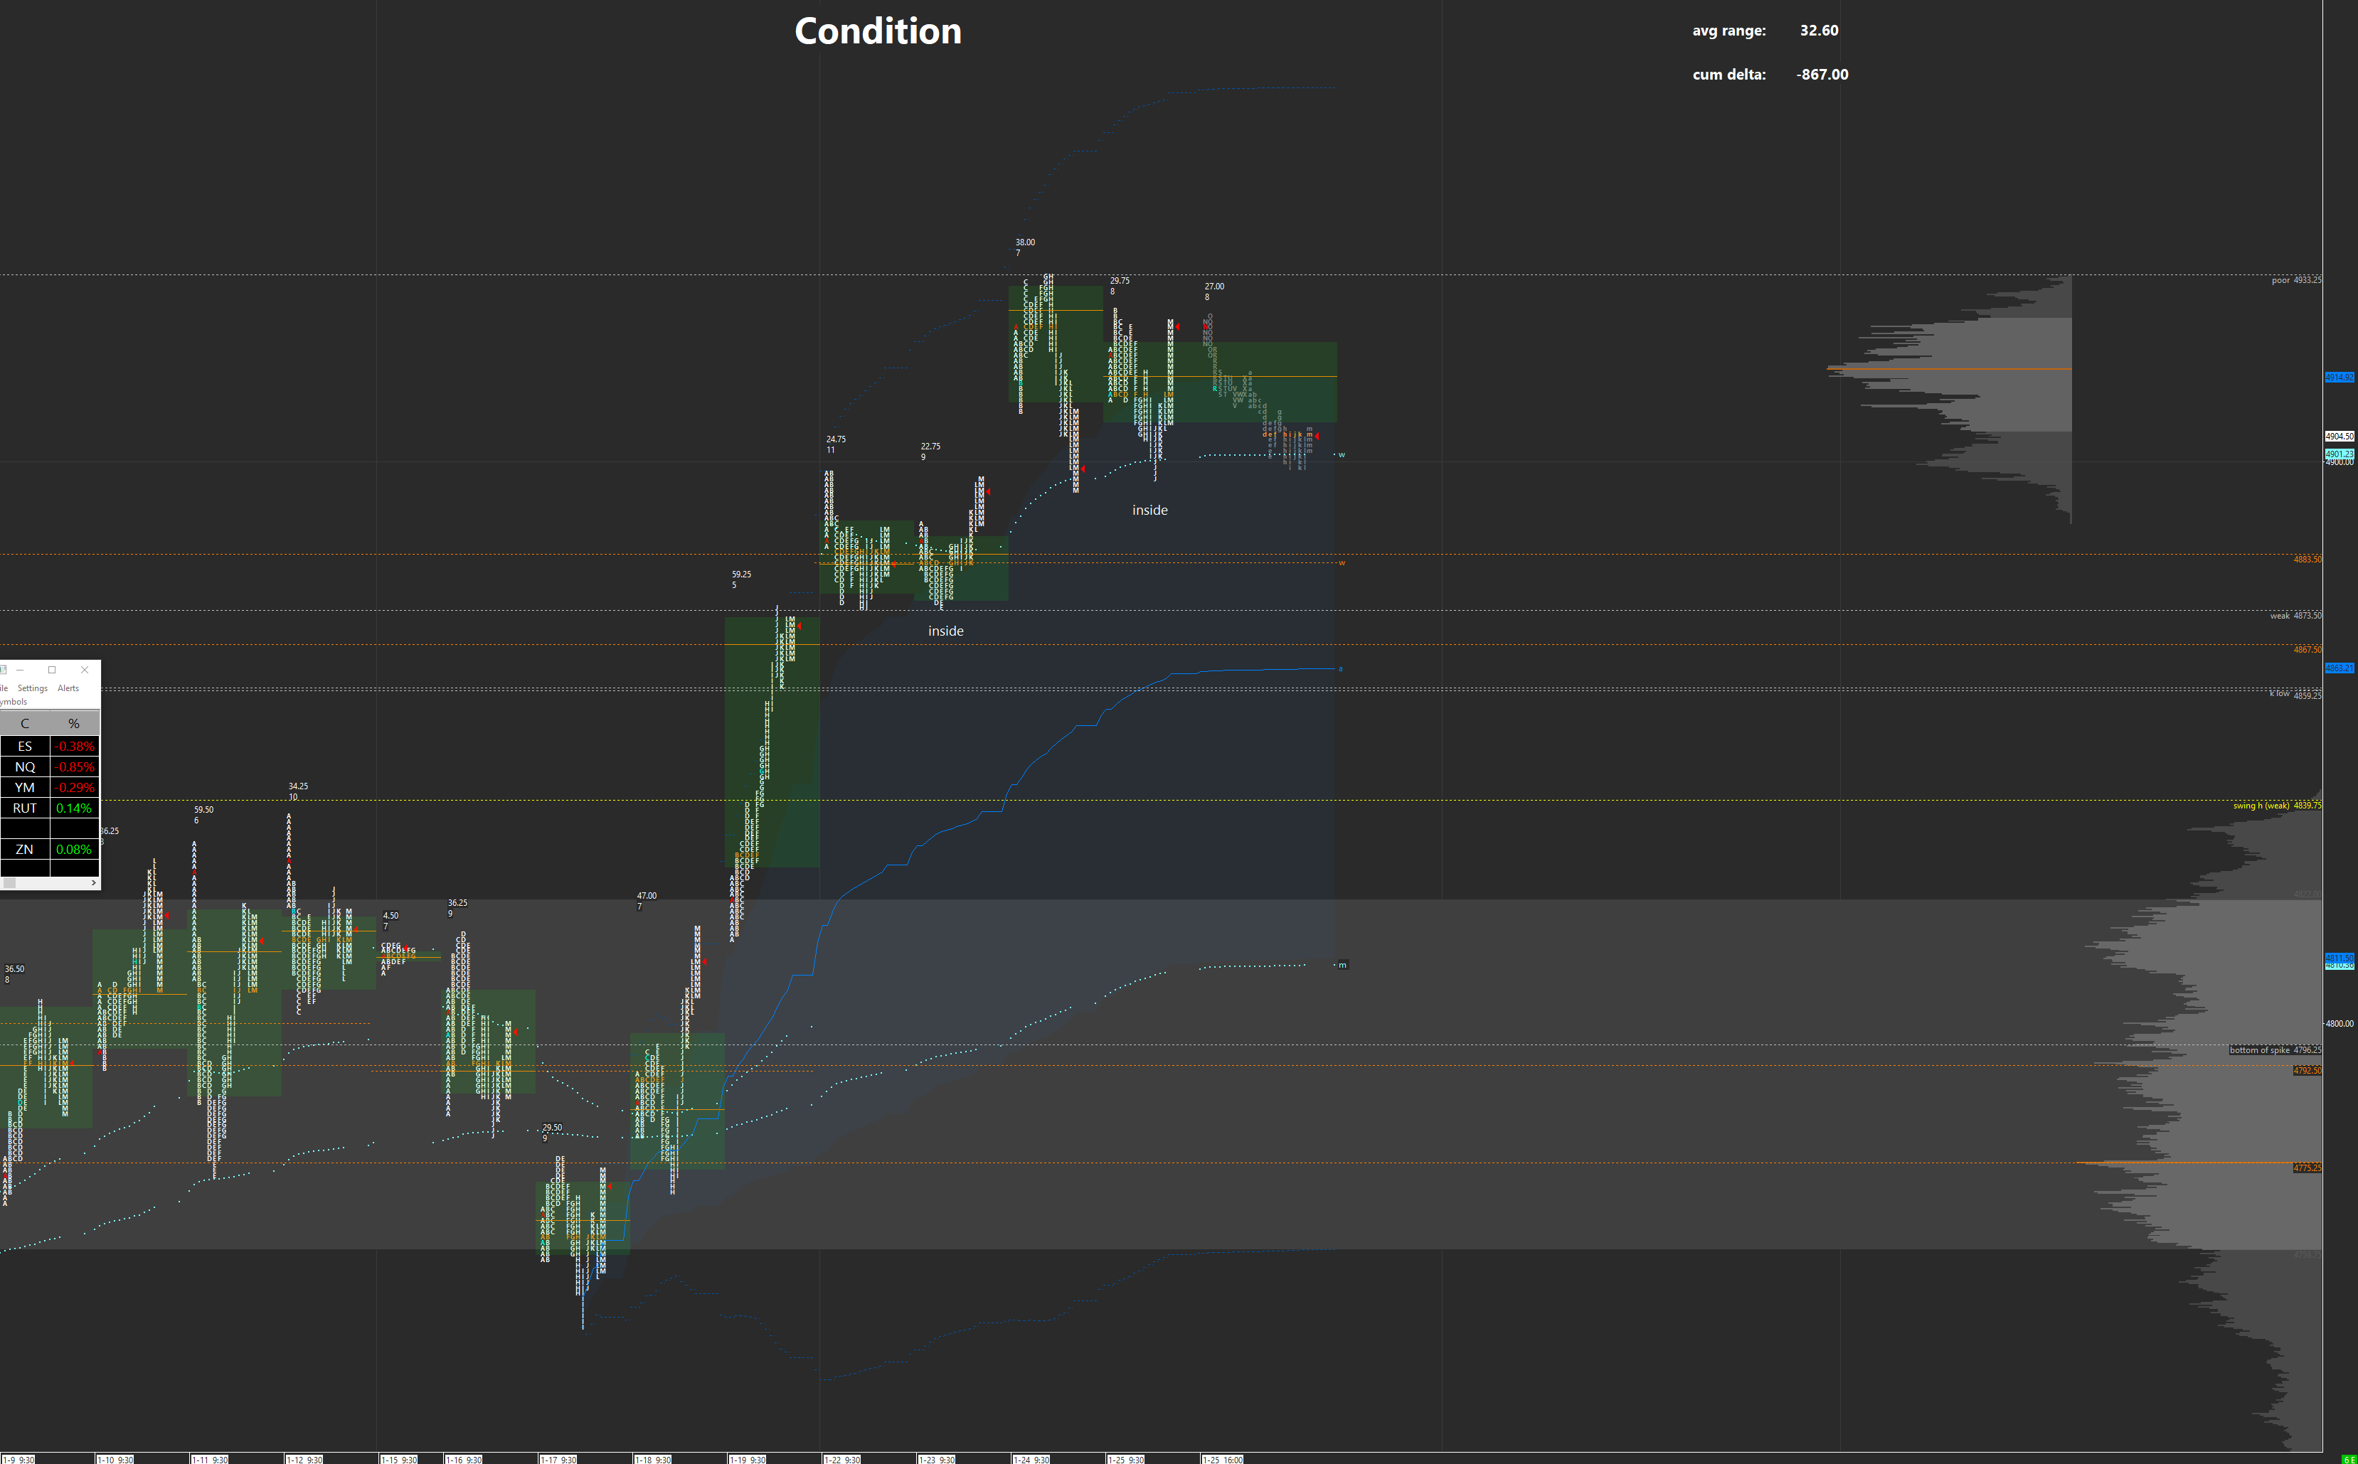This screenshot has height=1464, width=2358.
Task: Minimize the small quote window
Action: click(19, 670)
